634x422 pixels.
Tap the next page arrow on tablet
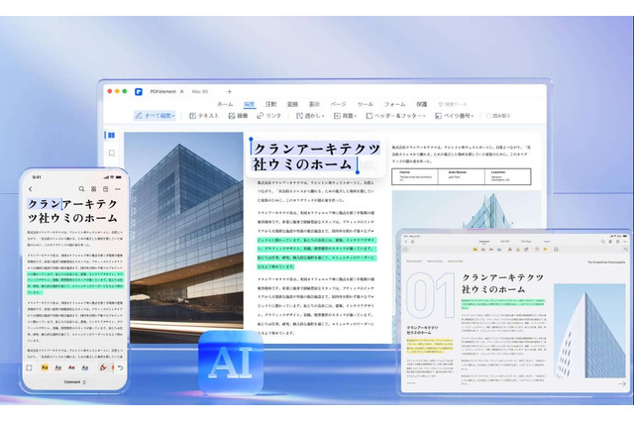tap(622, 383)
